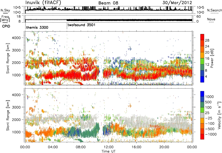Screen dimensions: 222x153
Task: Click the power panel 'Slant Range [km]' label
Action: (x=8, y=58)
